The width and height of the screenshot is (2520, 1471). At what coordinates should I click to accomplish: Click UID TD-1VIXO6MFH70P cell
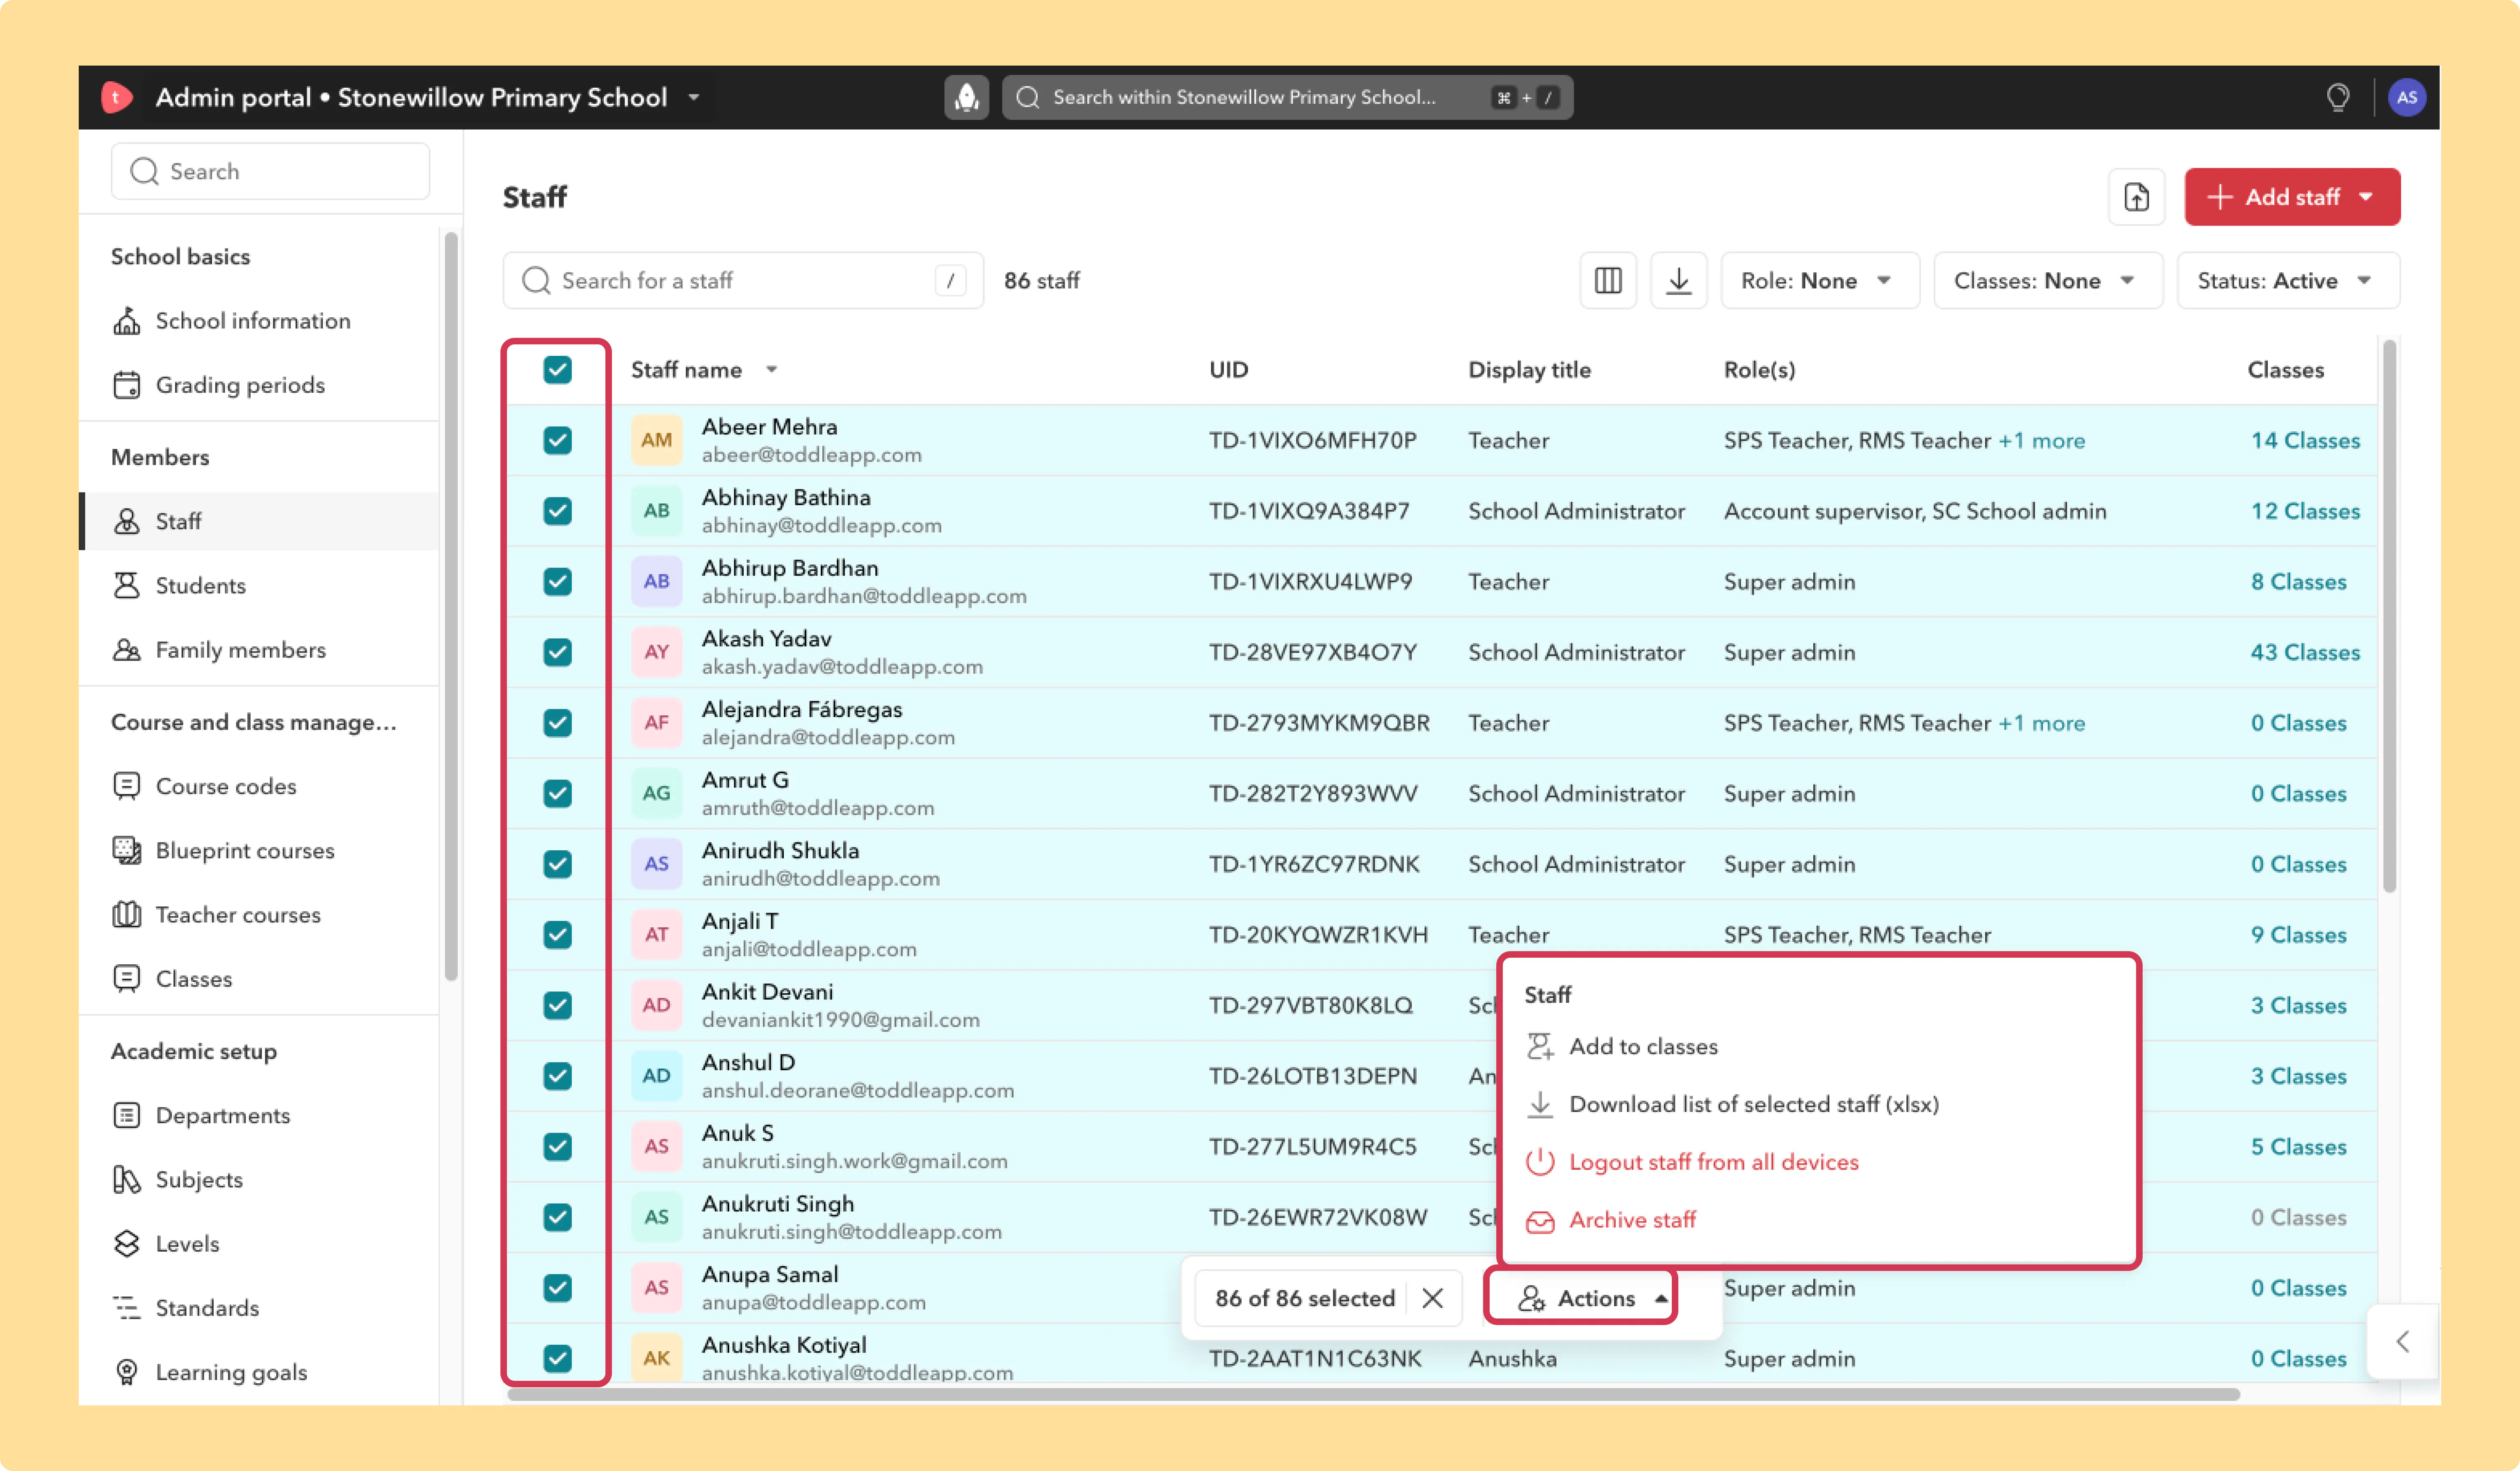1312,441
